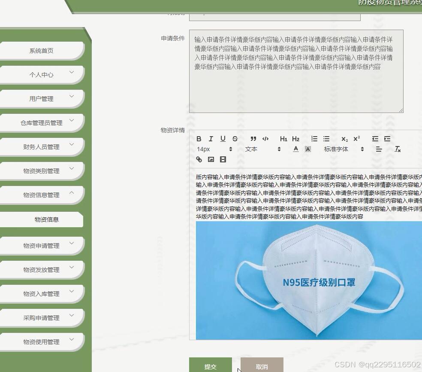Expand the 物资入库管理 menu

click(x=41, y=294)
